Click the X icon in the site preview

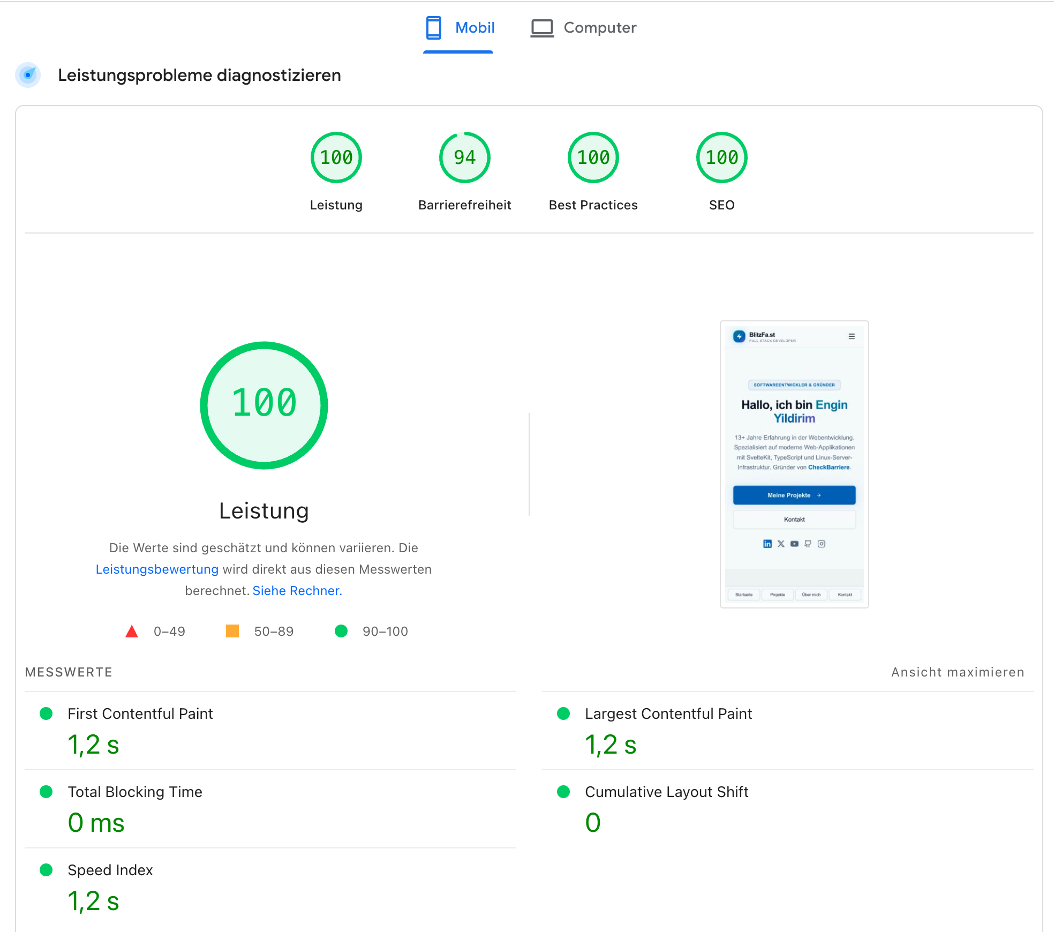pos(781,544)
